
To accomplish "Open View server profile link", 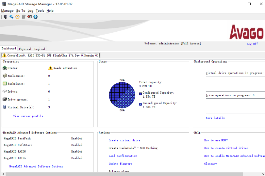I will (28, 116).
